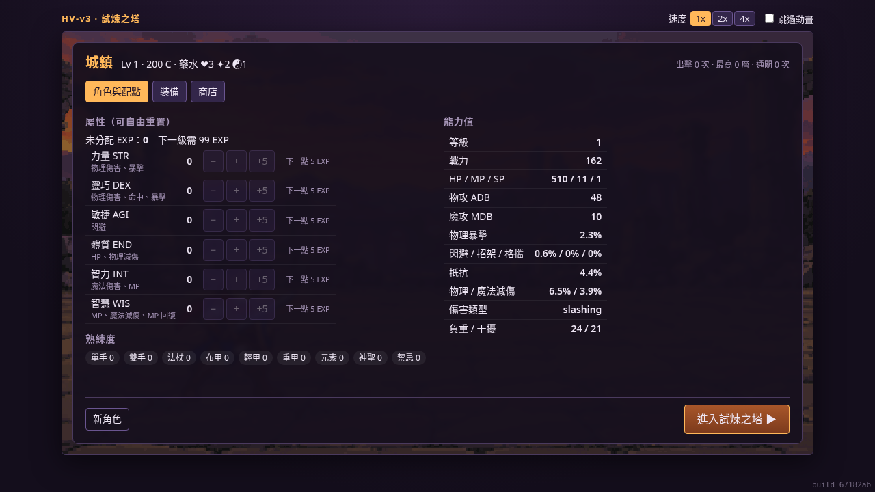Click the build 67182ab label
This screenshot has height=492, width=875.
point(842,484)
